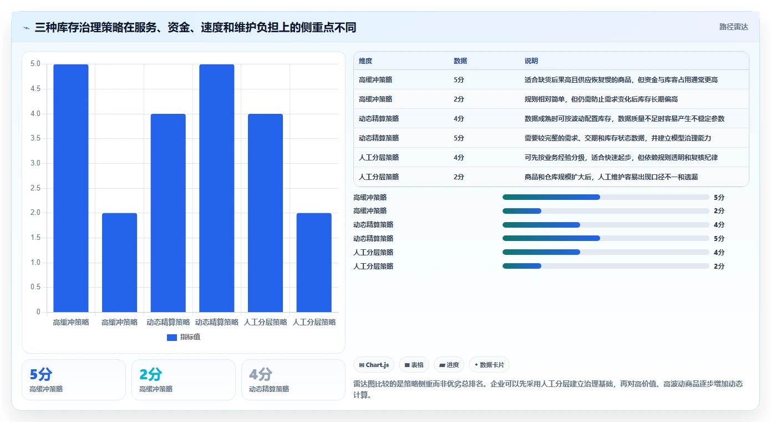This screenshot has width=771, height=422.
Task: Toggle the 指标值 legend item
Action: tap(184, 337)
